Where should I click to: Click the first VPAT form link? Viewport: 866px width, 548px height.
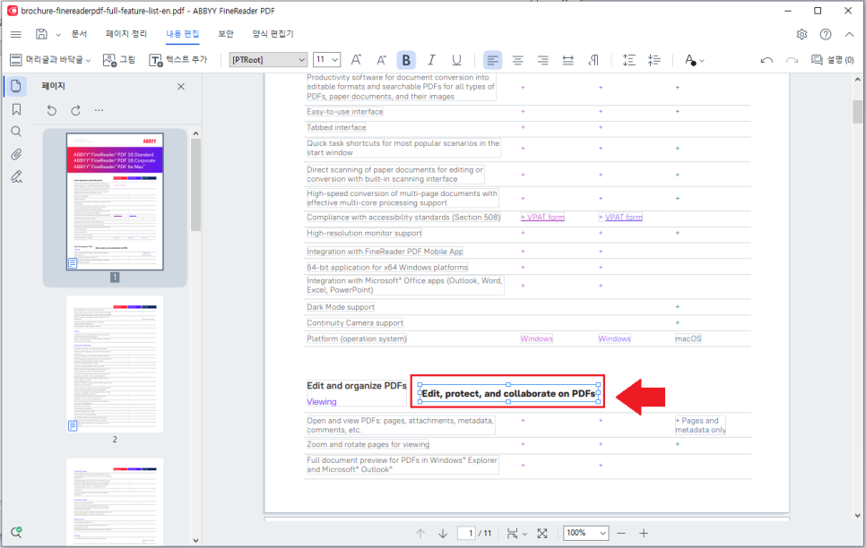click(x=542, y=218)
